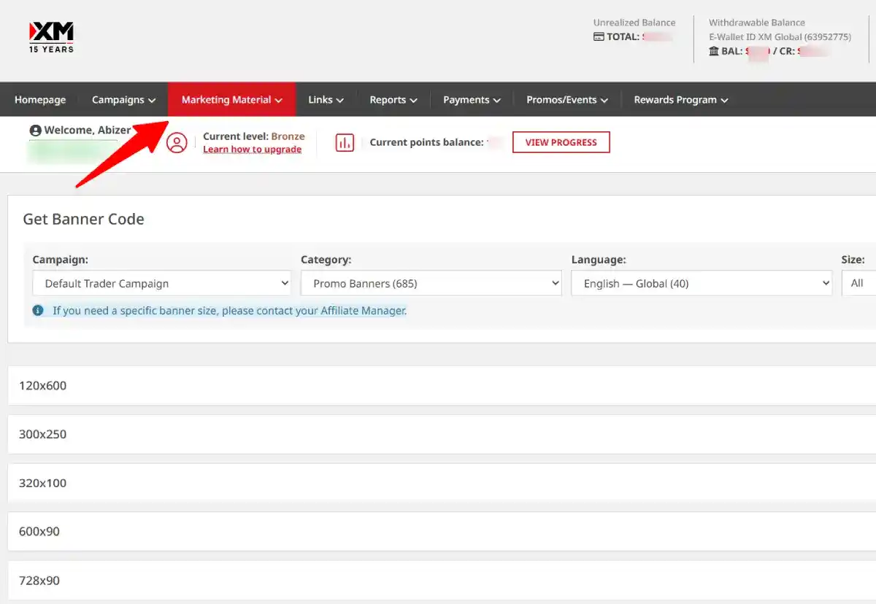Click the blue info icon
The width and height of the screenshot is (876, 604).
(x=38, y=310)
